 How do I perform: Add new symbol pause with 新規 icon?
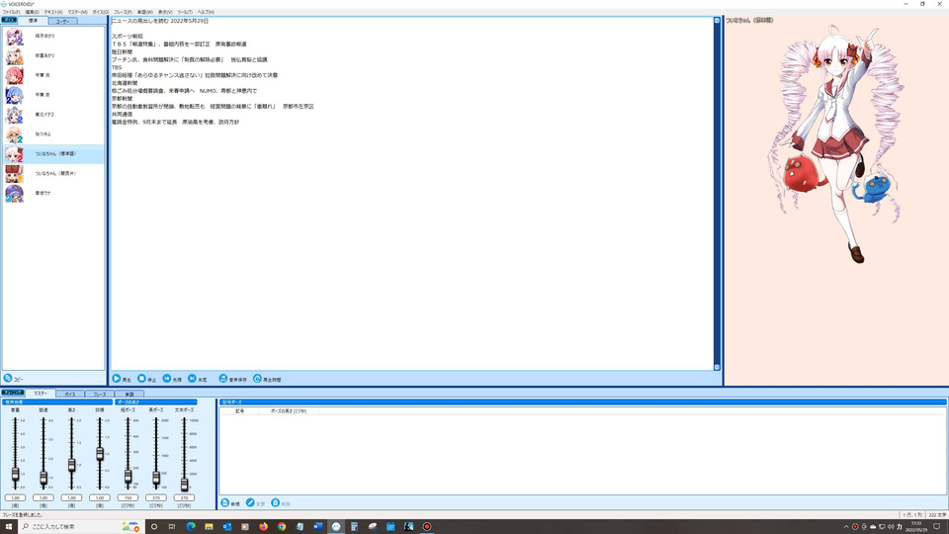pos(225,503)
